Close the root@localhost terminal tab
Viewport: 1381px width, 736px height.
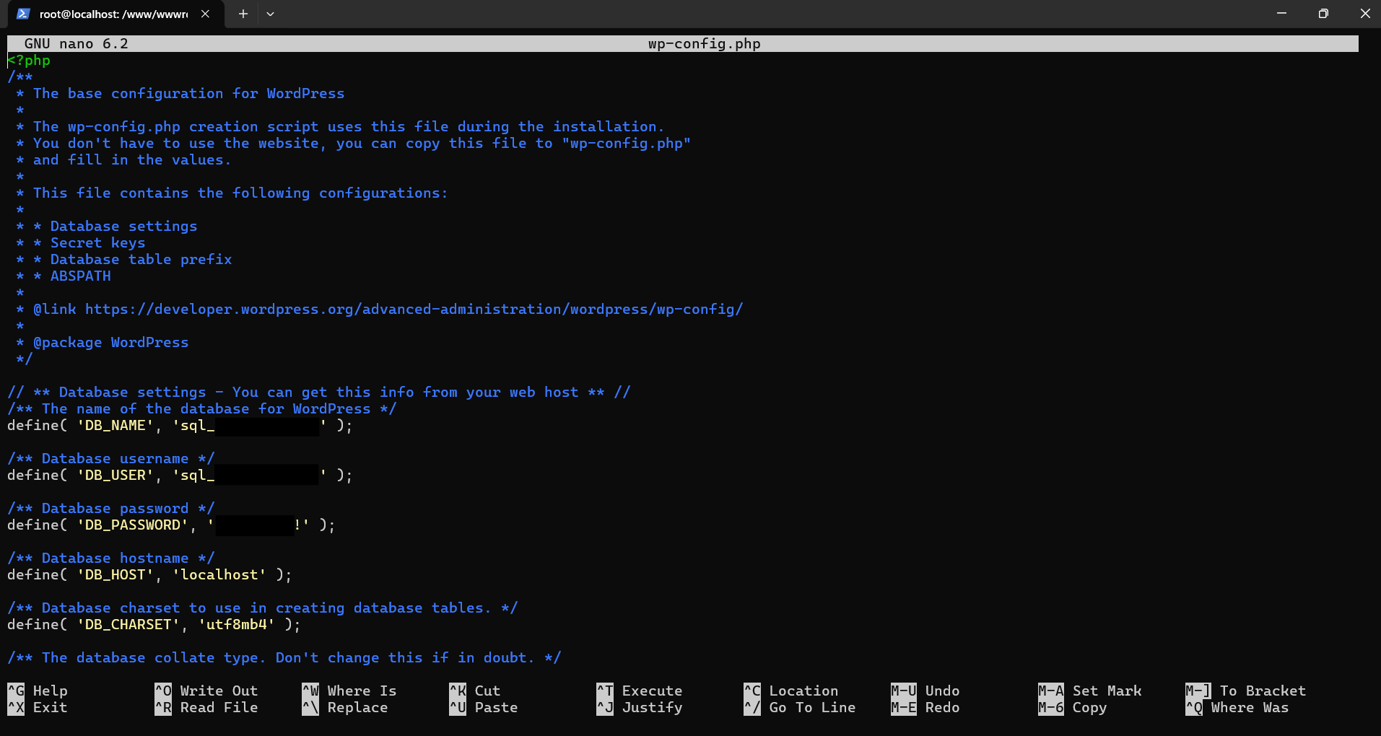pos(205,14)
